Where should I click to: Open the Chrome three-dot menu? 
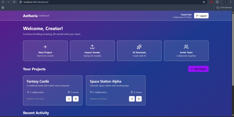[x=231, y=2]
